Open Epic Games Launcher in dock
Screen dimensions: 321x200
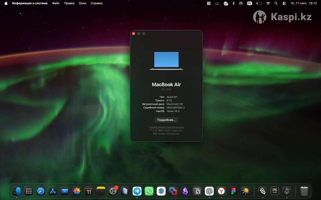point(275,191)
